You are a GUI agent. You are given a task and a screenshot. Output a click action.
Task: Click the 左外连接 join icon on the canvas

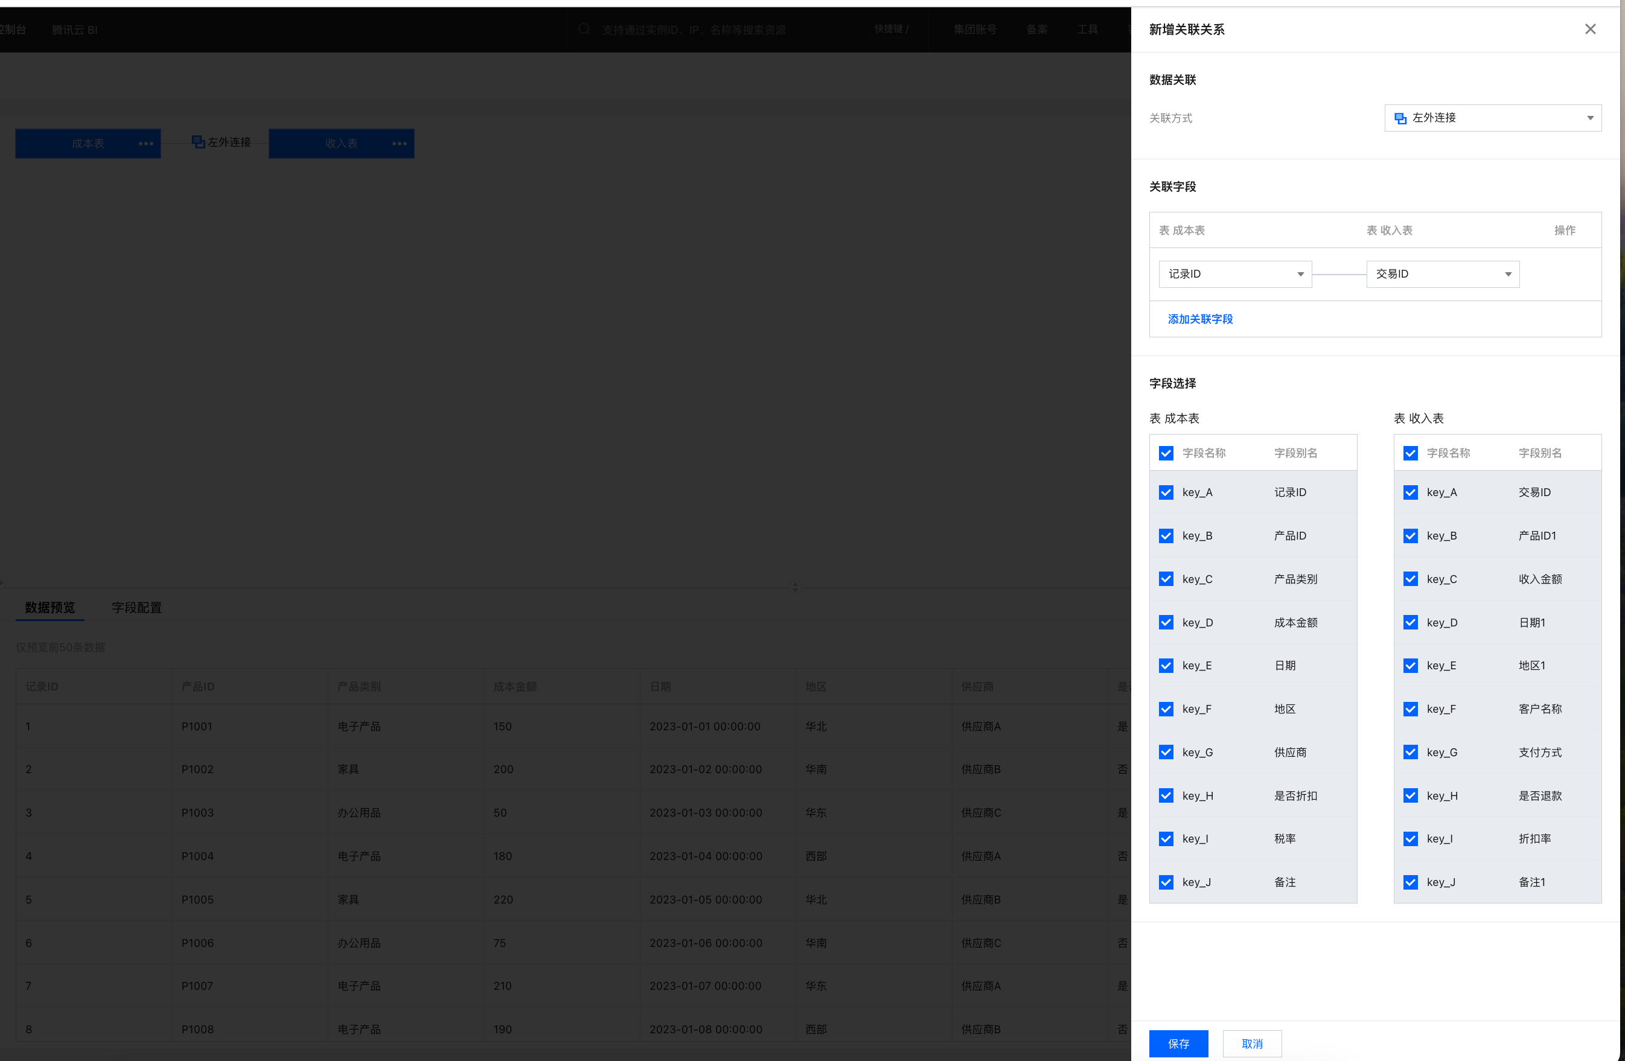click(x=199, y=141)
